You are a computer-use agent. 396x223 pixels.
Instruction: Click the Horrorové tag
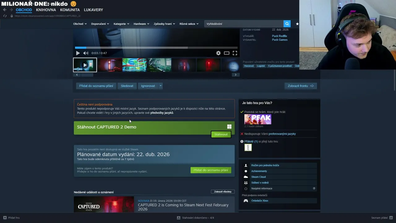249,66
